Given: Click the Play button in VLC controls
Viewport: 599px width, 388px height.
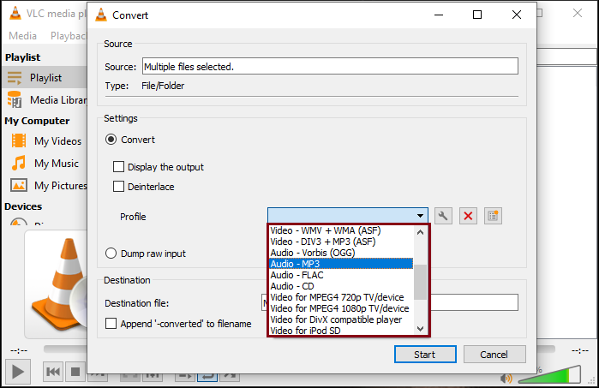Looking at the screenshot, I should [18, 372].
